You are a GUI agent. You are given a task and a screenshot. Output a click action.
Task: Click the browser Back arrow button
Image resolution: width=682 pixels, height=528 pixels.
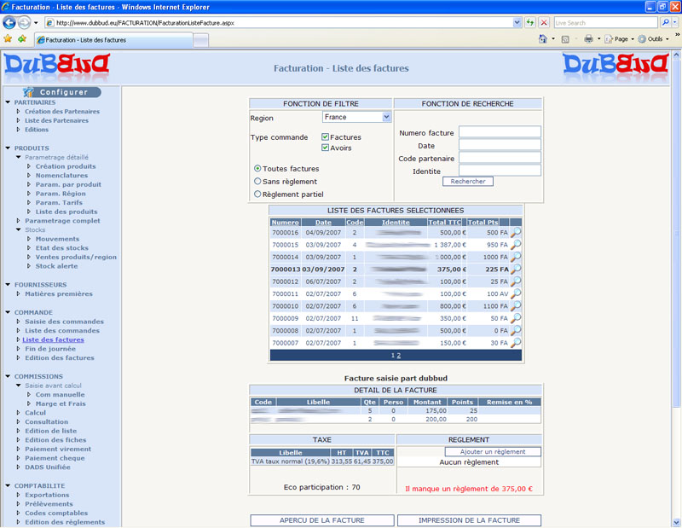pyautogui.click(x=10, y=22)
